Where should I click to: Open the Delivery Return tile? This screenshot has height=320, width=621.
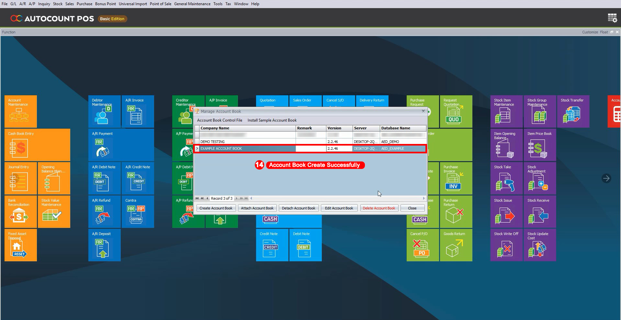point(372,101)
